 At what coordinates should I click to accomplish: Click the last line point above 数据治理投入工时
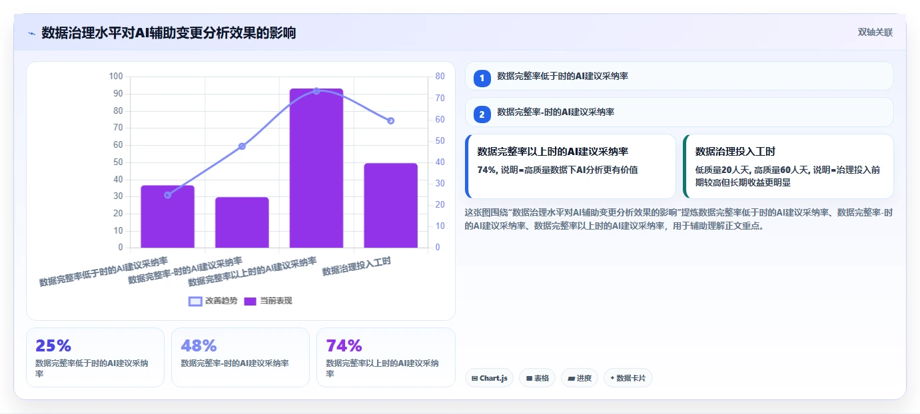click(x=390, y=120)
